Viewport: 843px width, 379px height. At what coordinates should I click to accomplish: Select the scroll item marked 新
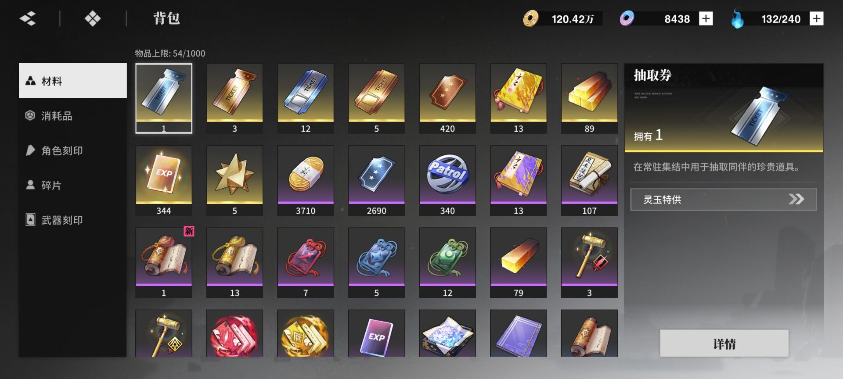(164, 262)
